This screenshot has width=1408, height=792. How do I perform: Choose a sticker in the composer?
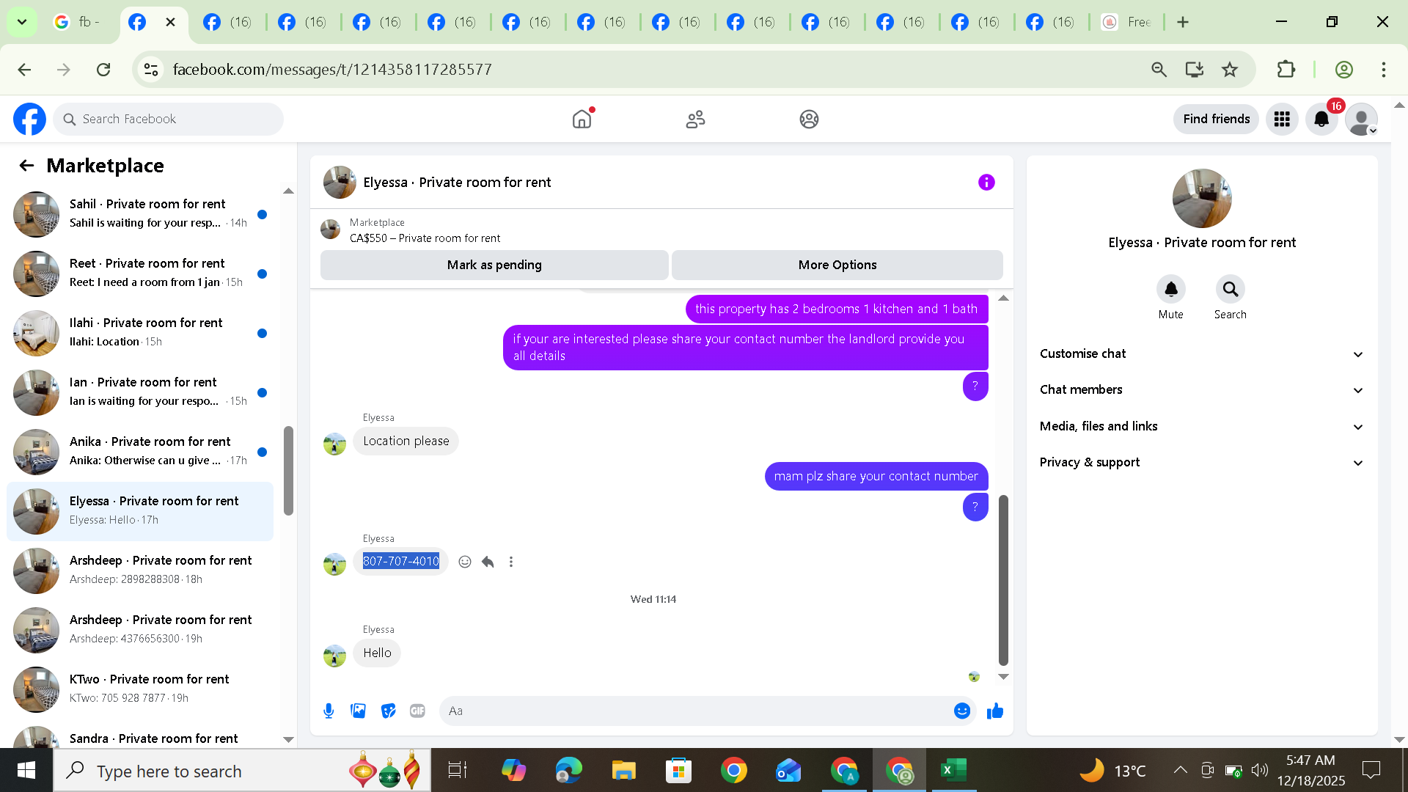tap(388, 711)
